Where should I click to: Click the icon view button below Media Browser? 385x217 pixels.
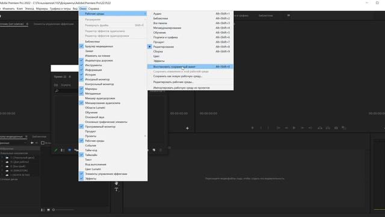(48, 210)
